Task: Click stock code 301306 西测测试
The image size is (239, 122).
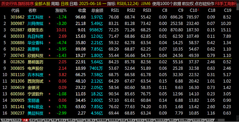Action: click(17, 81)
